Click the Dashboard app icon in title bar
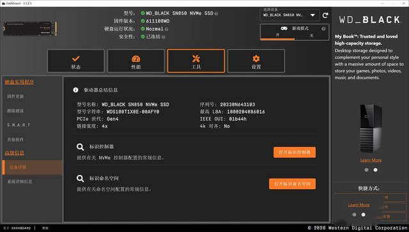Screen dimensions: 409x232 (x=3, y=3)
